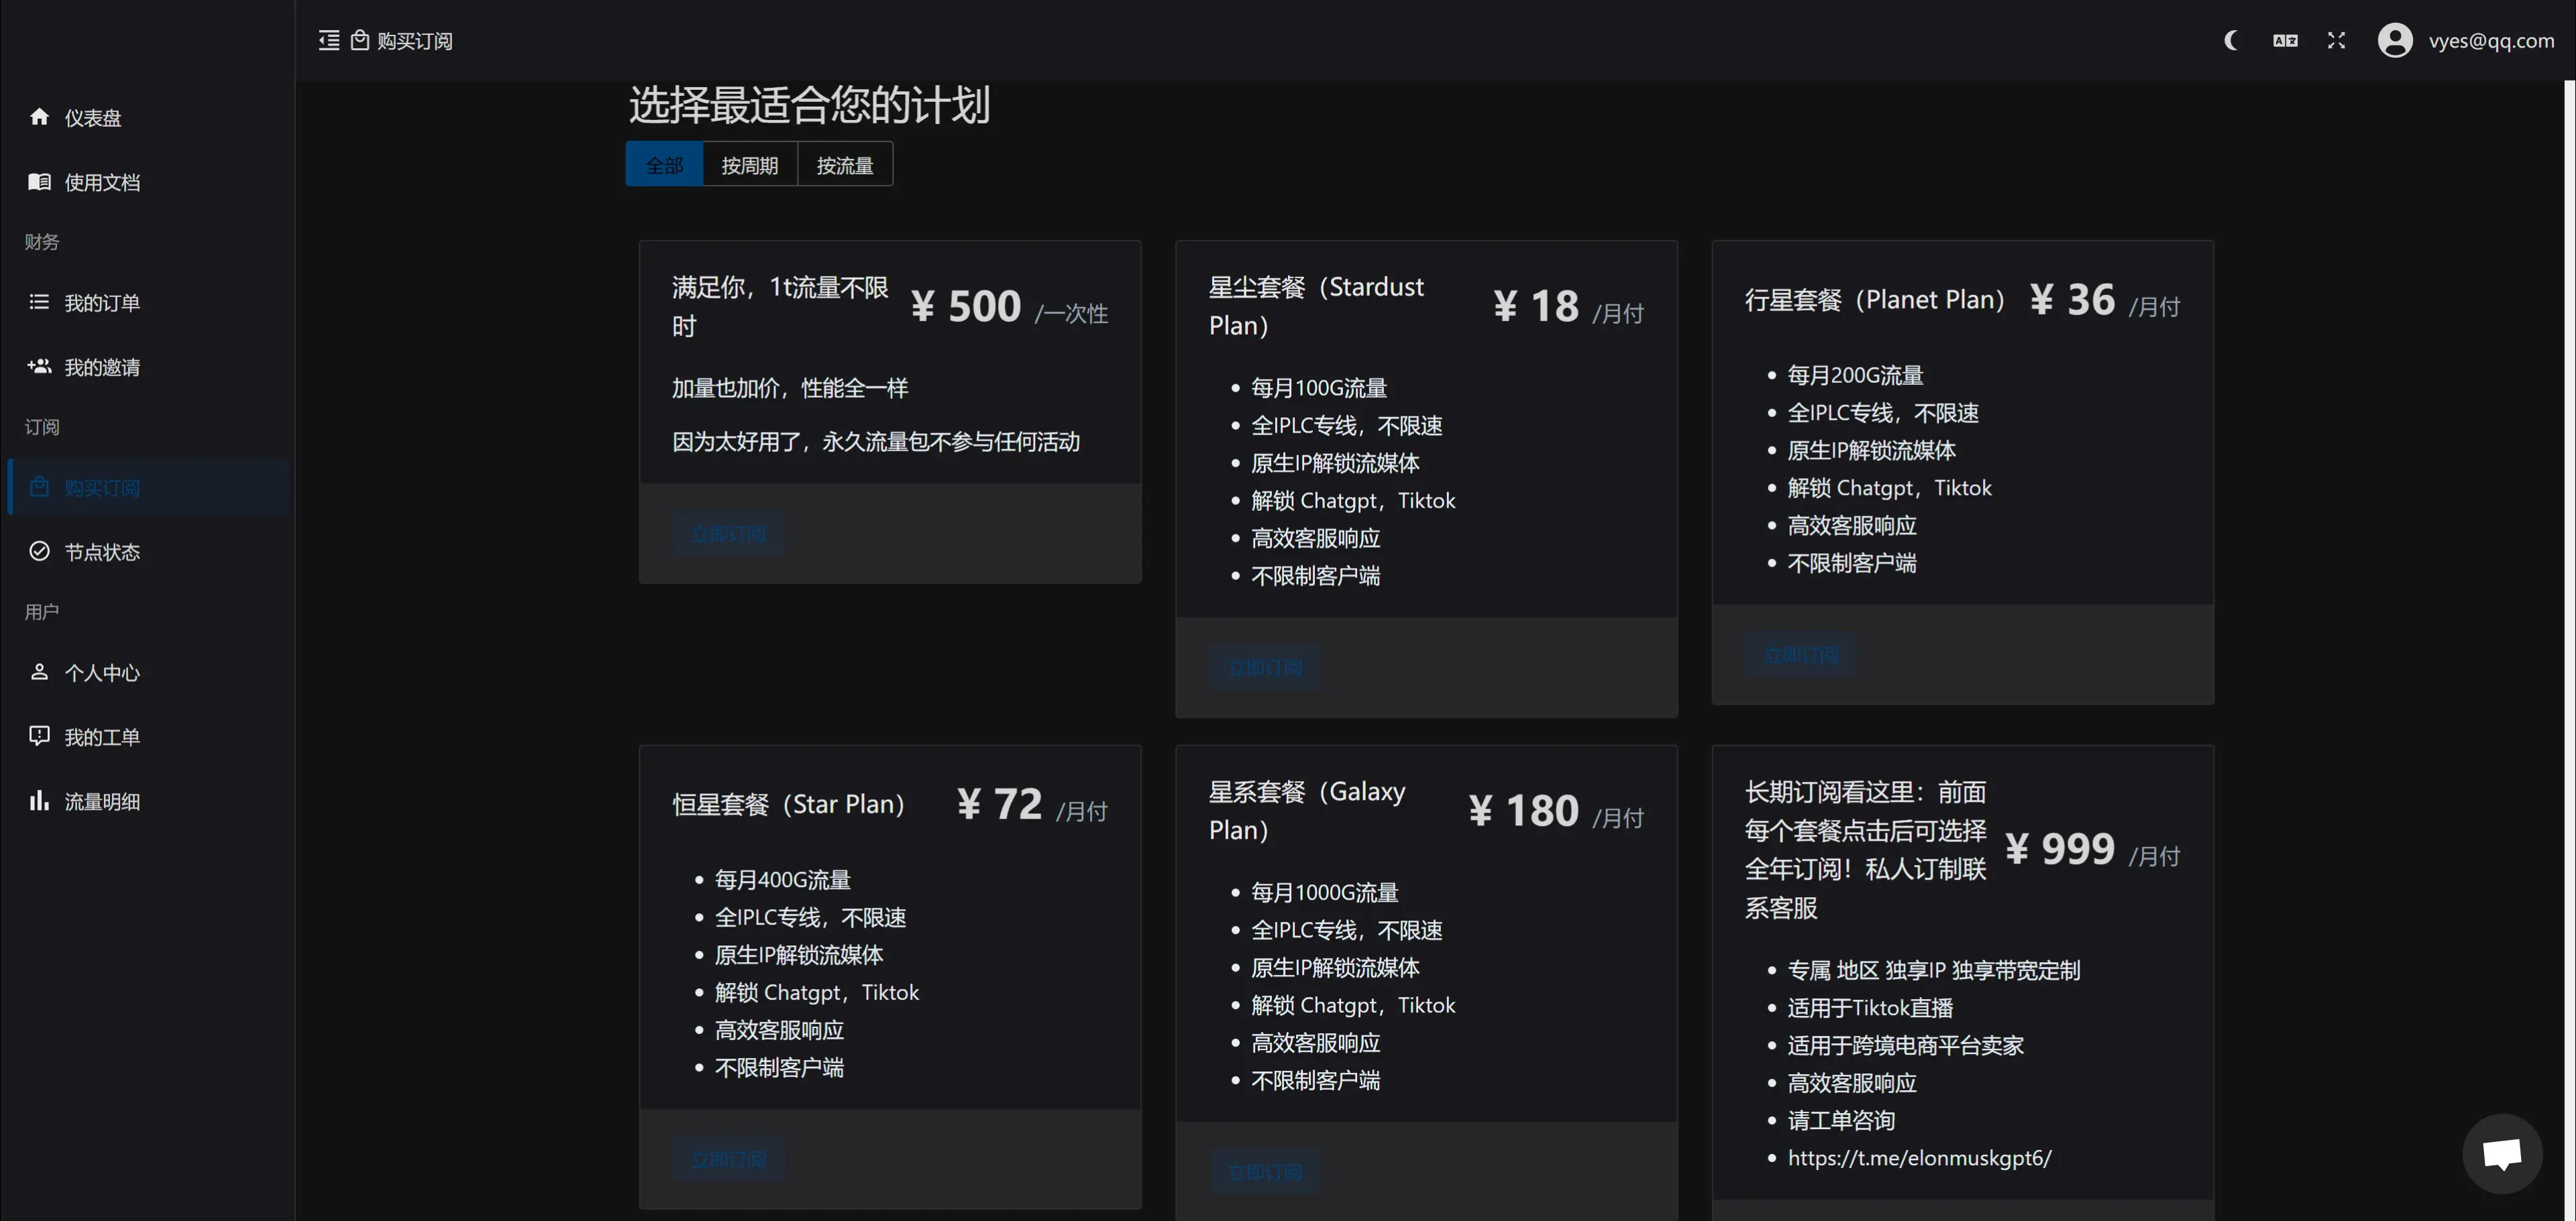Image resolution: width=2576 pixels, height=1221 pixels.
Task: Click the 选择最适合您的计划 heading
Action: [x=809, y=104]
